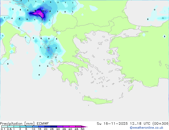Click the weatheronline.co.uk copyright link
The width and height of the screenshot is (169, 130).
click(147, 128)
